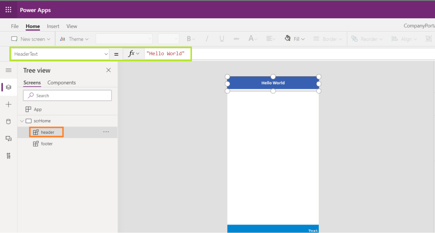Open the Insert menu tab
This screenshot has width=435, height=233.
(x=53, y=26)
